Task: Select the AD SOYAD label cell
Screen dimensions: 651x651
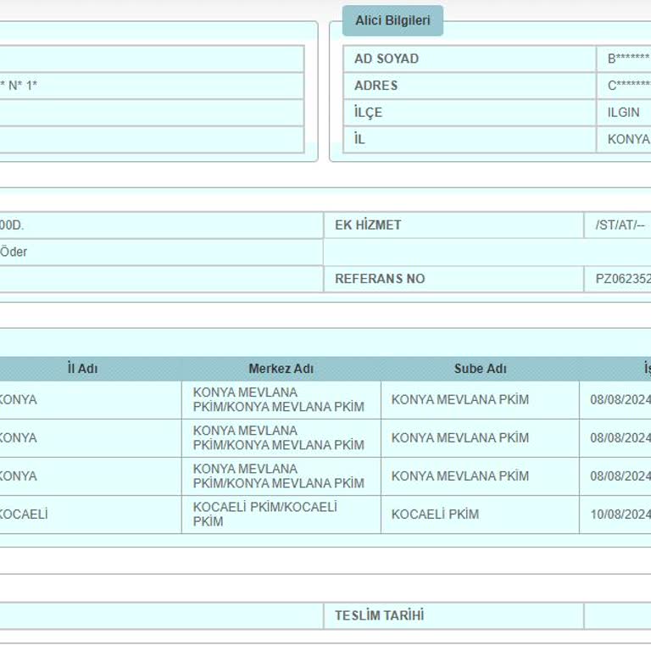Action: coord(470,59)
